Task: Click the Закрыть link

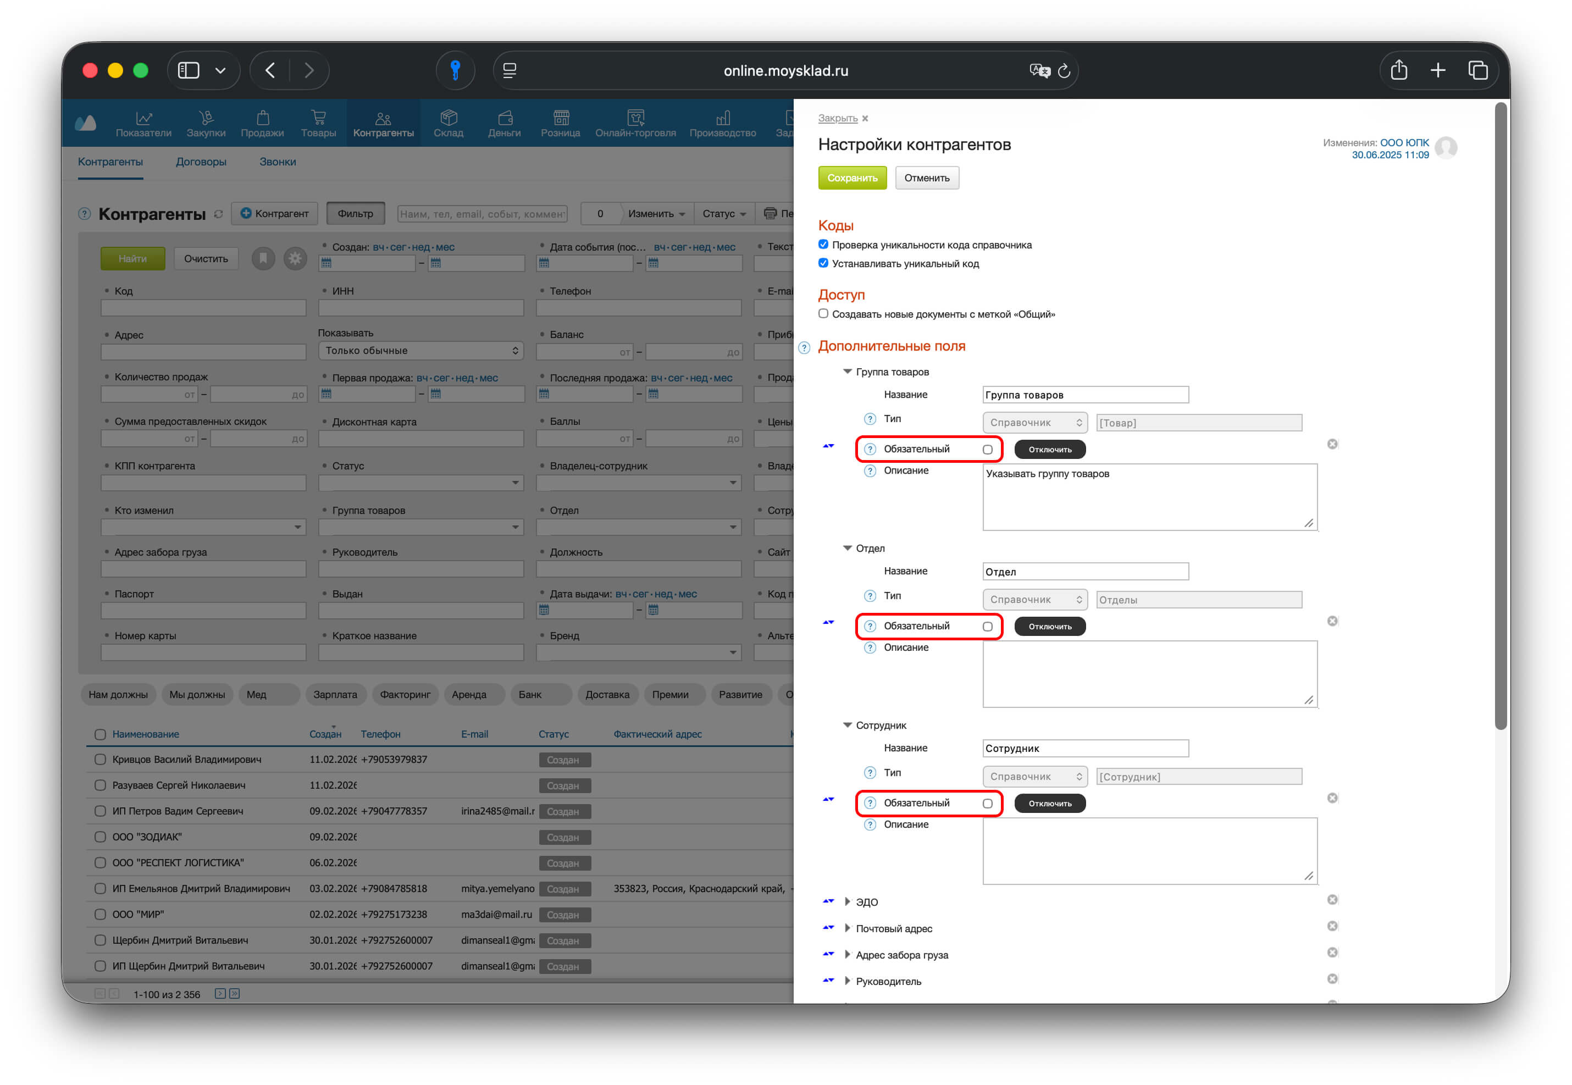Action: (x=837, y=118)
